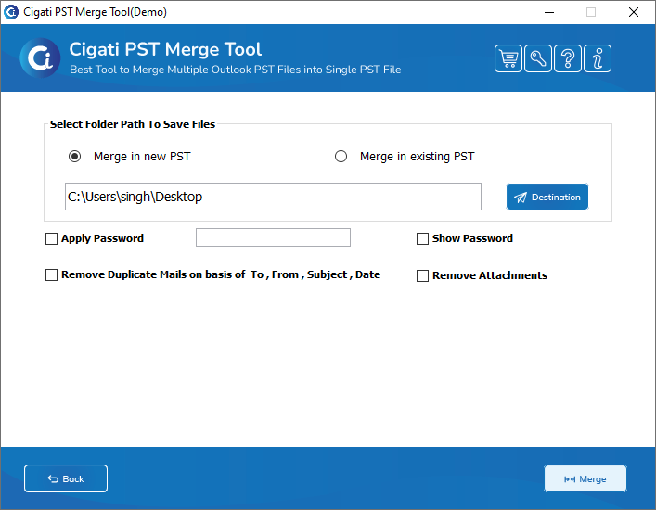Click the Destination browse button

coord(547,197)
